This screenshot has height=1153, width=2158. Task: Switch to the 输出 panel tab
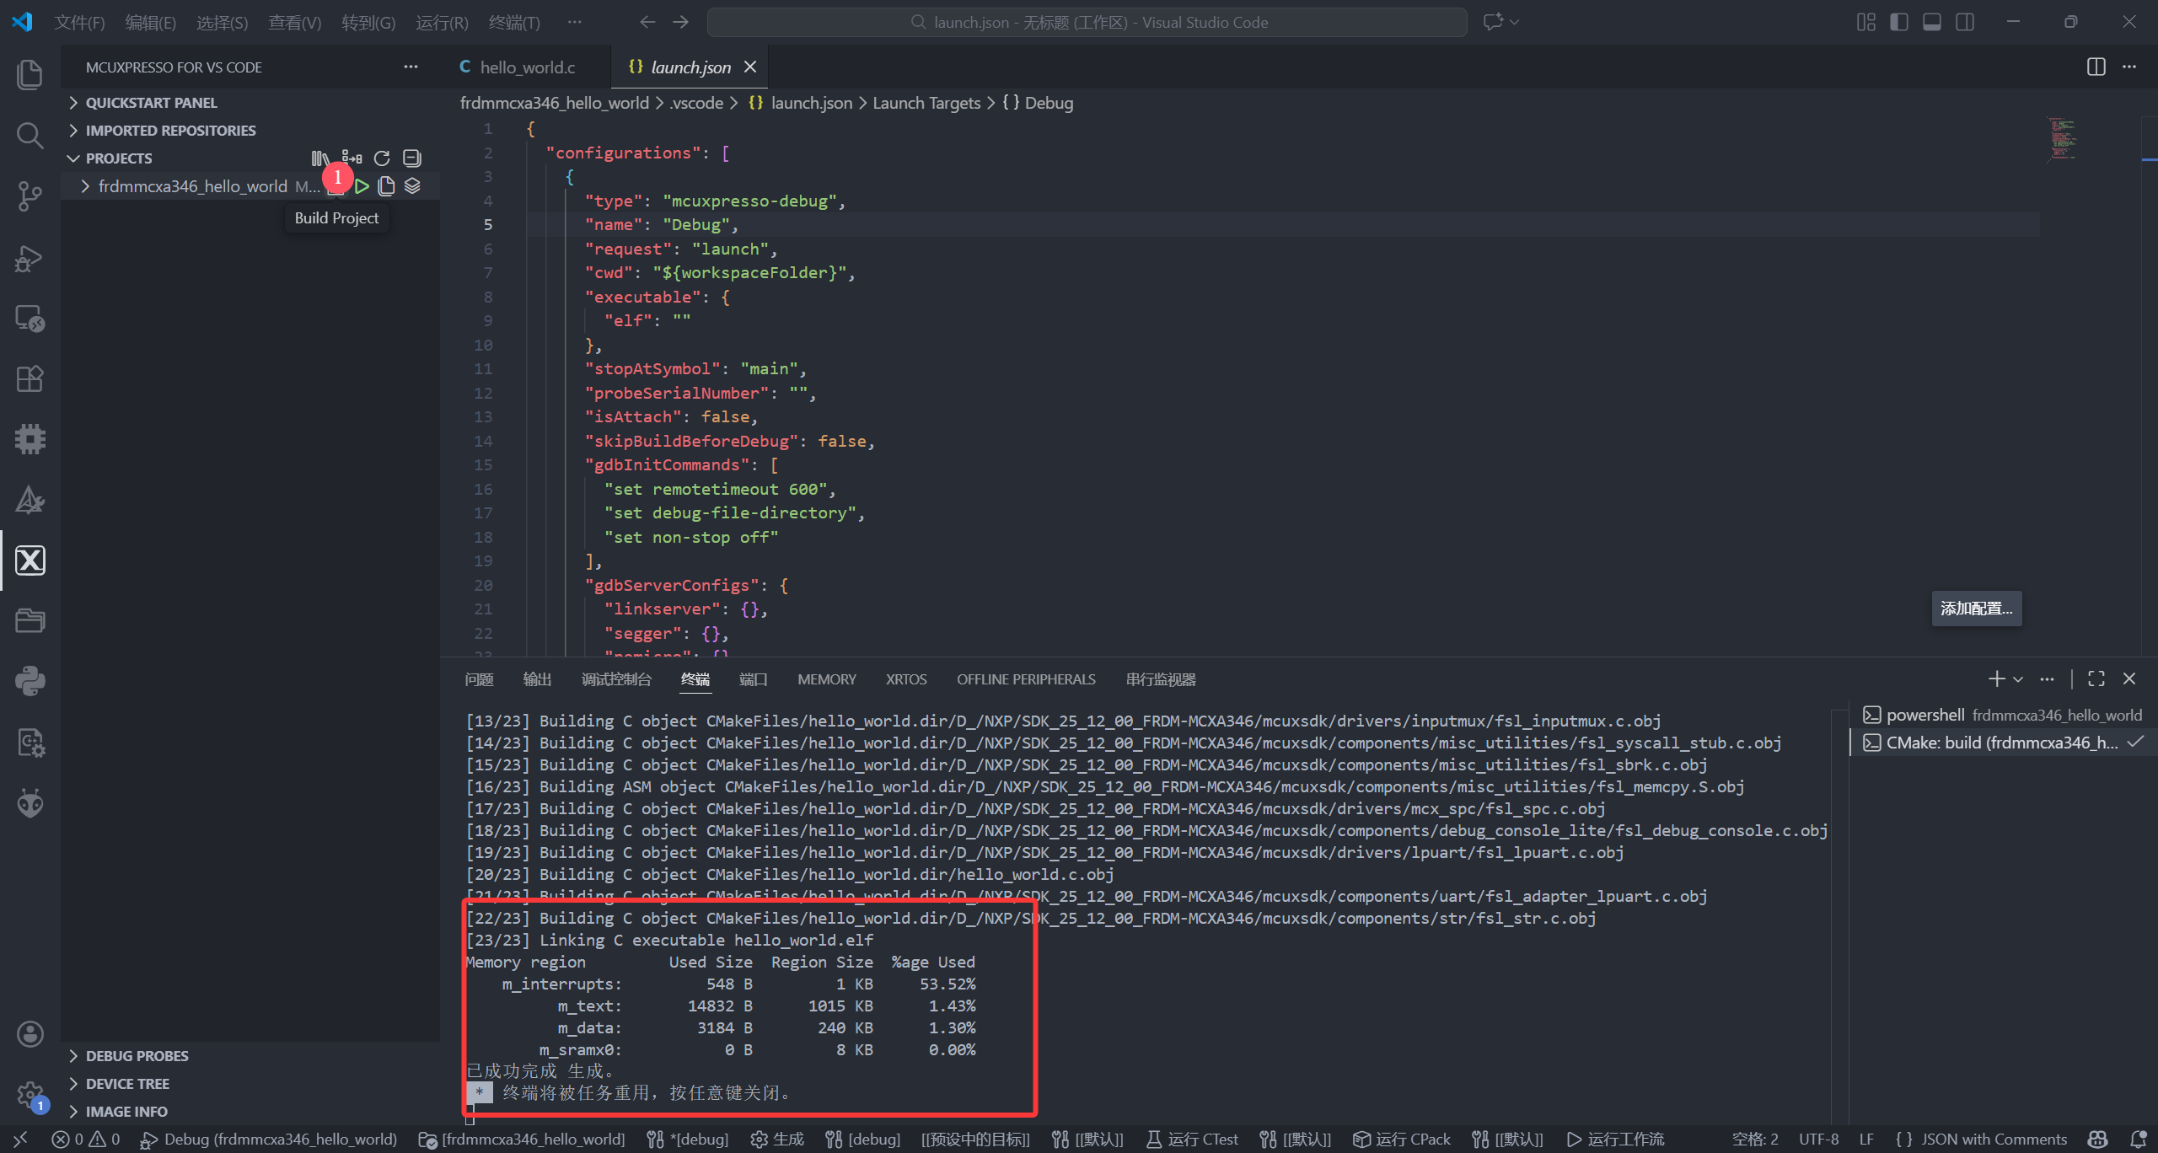(x=537, y=679)
